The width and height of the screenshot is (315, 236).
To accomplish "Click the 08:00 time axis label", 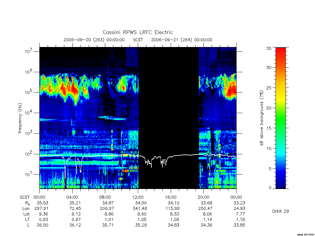I will tap(105, 197).
